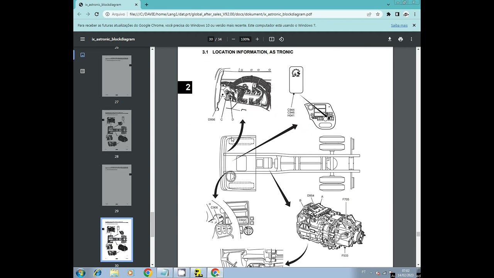Open the PDF viewer more actions menu
Image resolution: width=494 pixels, height=278 pixels.
[x=411, y=39]
